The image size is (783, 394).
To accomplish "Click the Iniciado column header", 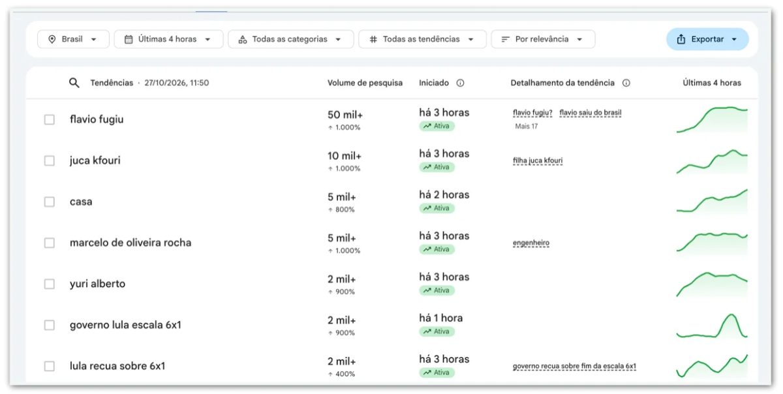I will 434,83.
